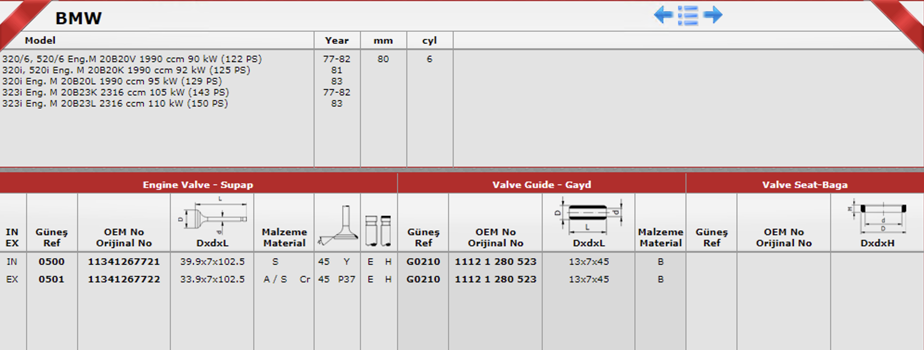Click valve guide ref G0210 in EX row
924x350 pixels.
click(x=423, y=279)
